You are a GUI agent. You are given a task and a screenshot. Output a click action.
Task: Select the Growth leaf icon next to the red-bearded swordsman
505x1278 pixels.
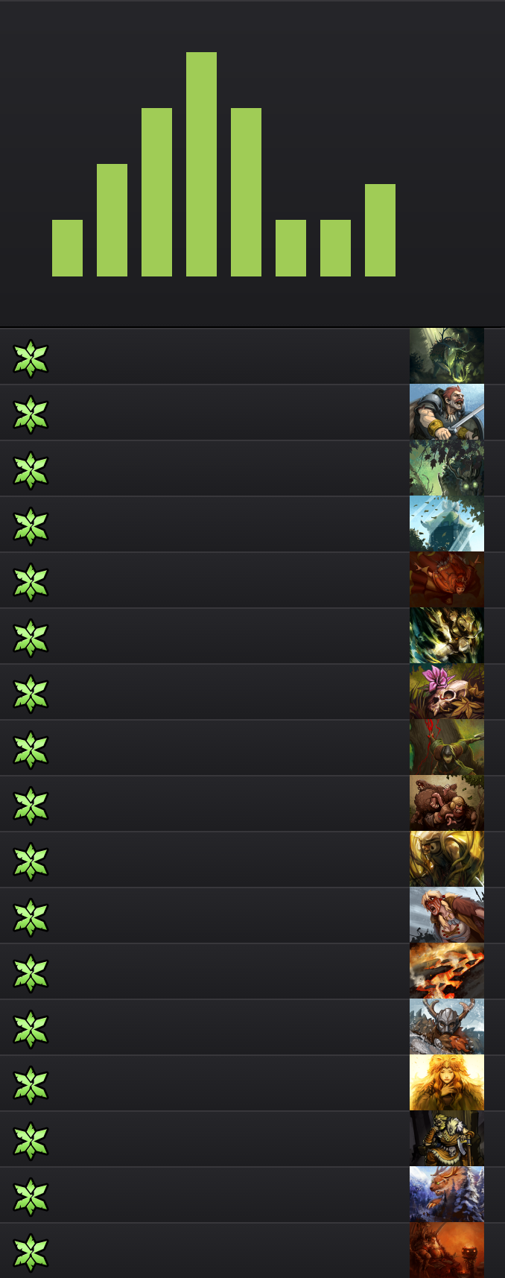coord(31,414)
